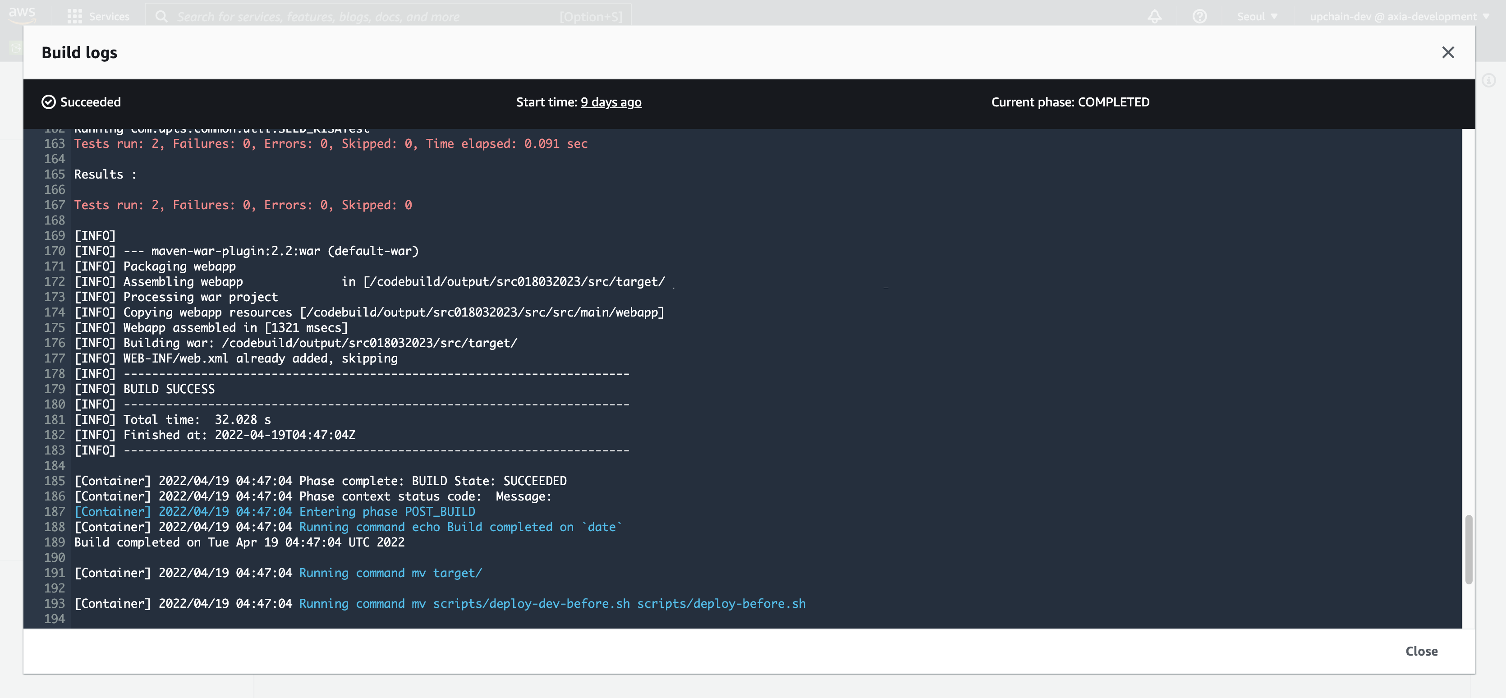The image size is (1506, 698).
Task: Expand the Seoul region dropdown
Action: pyautogui.click(x=1257, y=16)
